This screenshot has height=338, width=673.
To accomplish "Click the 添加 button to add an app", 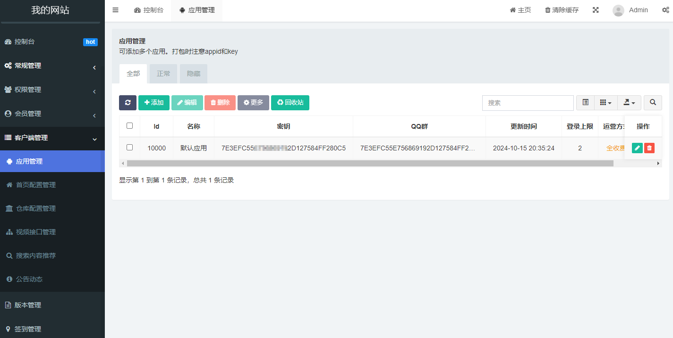I will click(x=154, y=102).
